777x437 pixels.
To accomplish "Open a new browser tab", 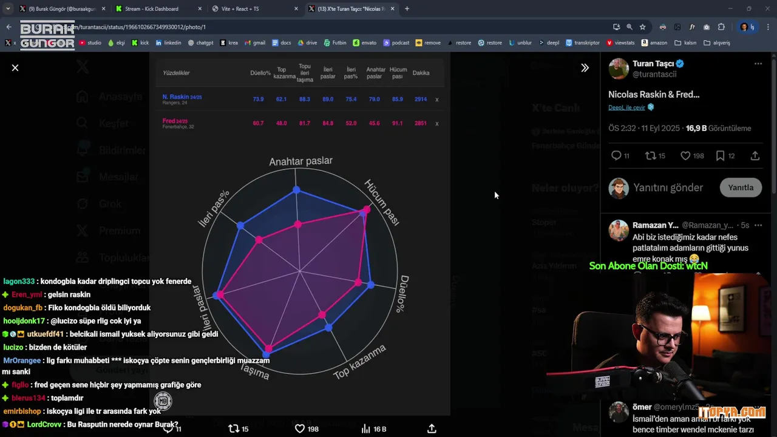I will [407, 8].
